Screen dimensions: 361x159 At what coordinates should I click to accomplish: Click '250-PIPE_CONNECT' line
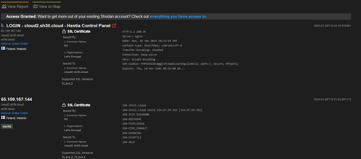click(135, 128)
